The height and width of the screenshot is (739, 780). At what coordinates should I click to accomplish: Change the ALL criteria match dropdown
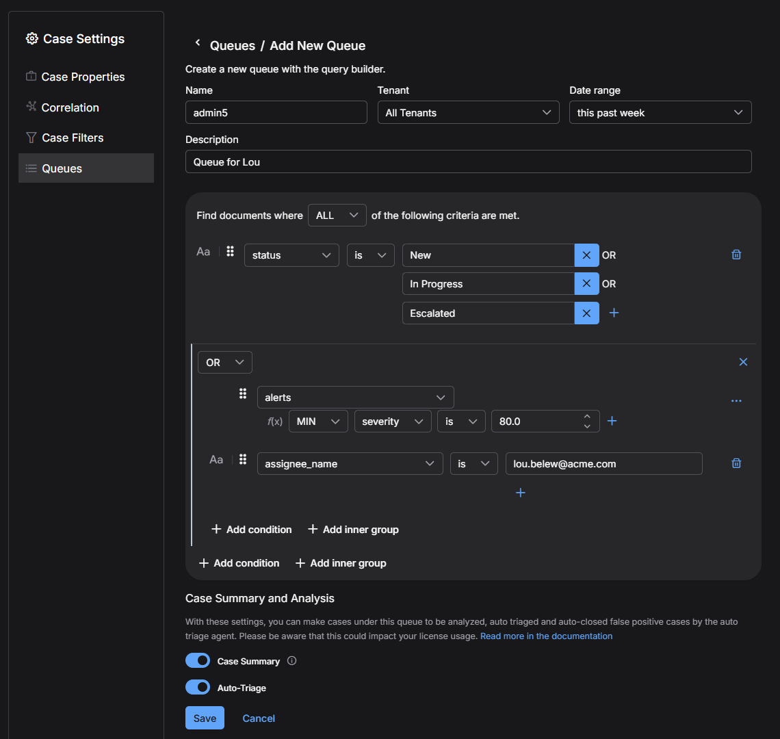(x=337, y=215)
